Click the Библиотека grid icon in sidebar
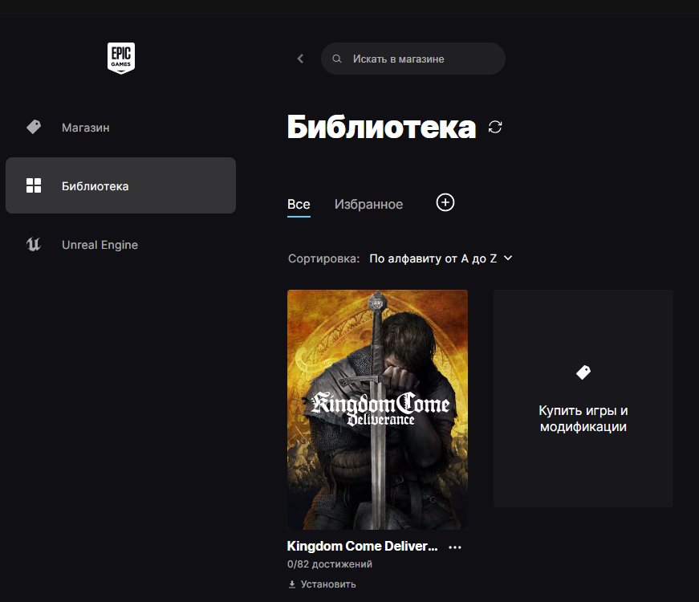Viewport: 699px width, 602px height. [x=34, y=186]
